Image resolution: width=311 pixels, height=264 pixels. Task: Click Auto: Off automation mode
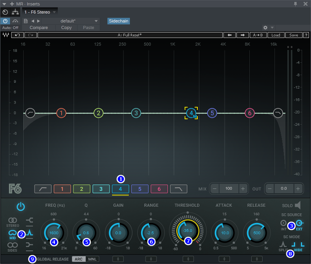point(10,28)
